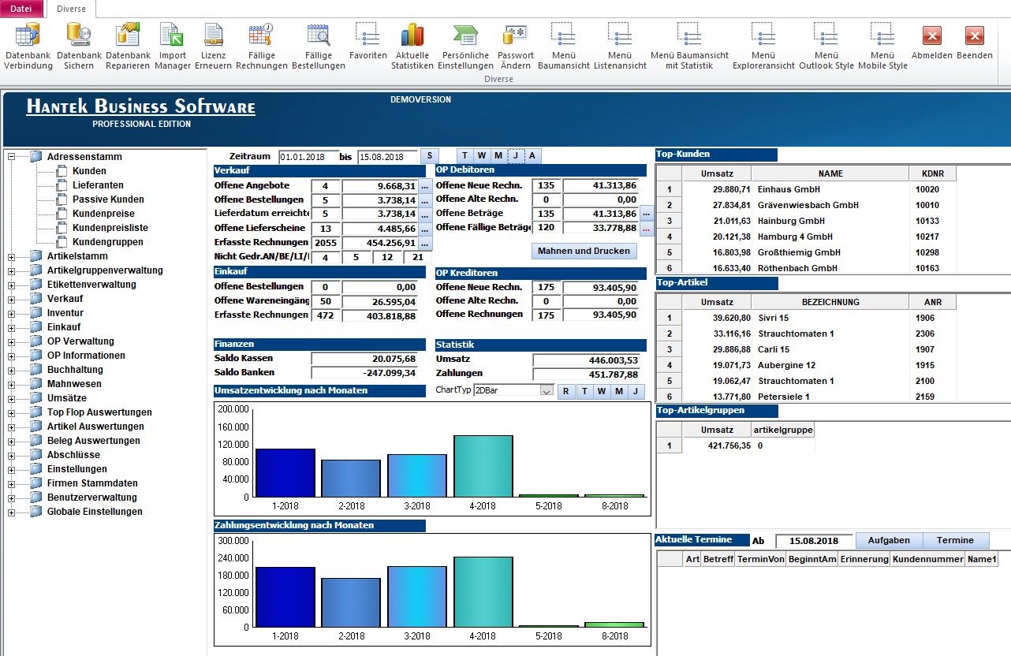Launch Datenbank Reparieren from the ribbon

click(128, 47)
